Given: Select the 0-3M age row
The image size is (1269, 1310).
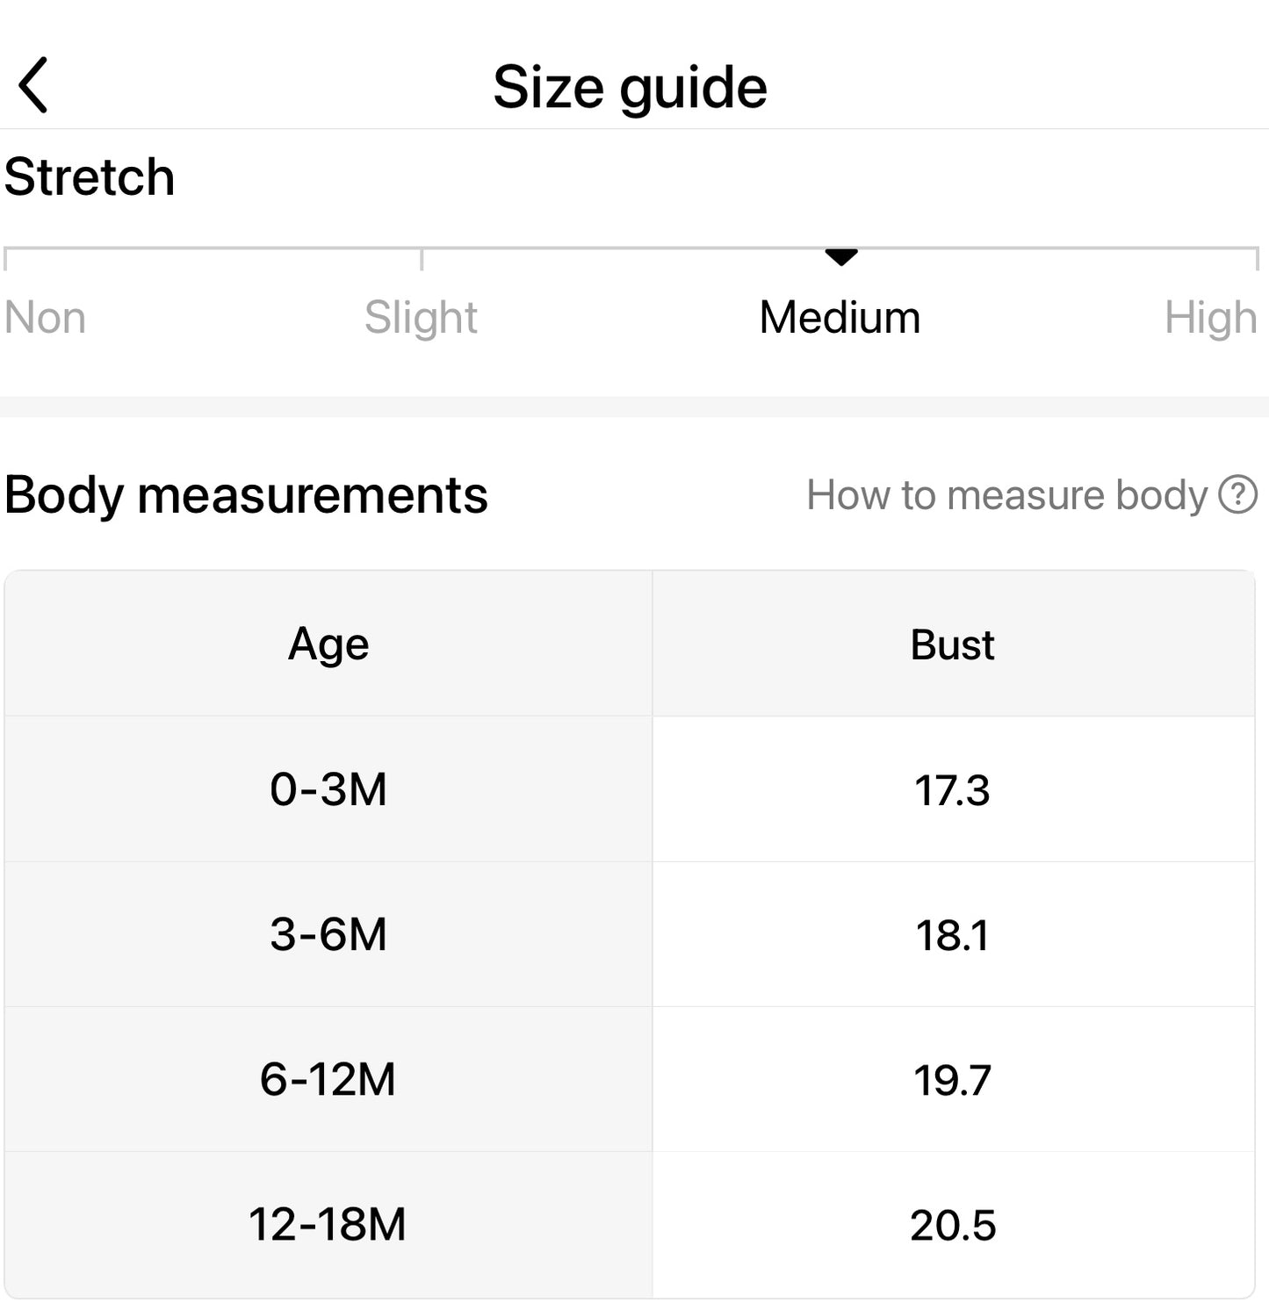Looking at the screenshot, I should (328, 789).
